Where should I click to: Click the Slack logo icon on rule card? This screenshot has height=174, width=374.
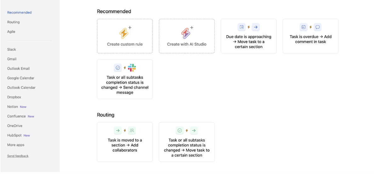pyautogui.click(x=132, y=68)
